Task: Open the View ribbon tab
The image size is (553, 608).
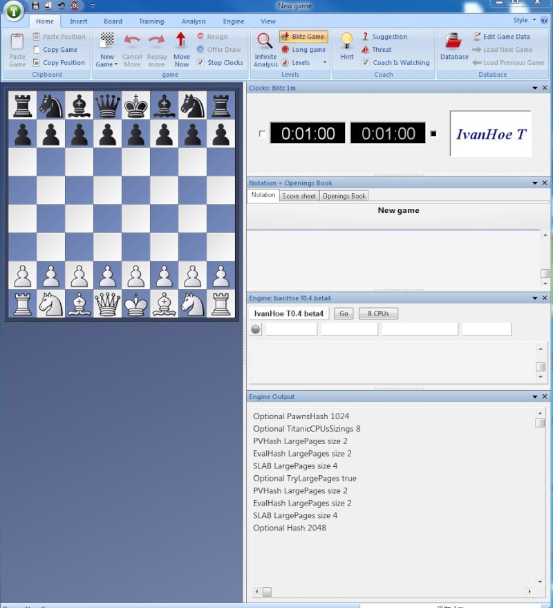Action: coord(268,21)
